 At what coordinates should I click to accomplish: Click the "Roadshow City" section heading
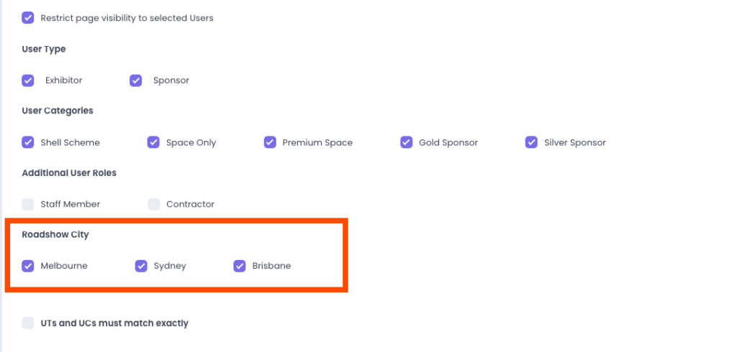click(55, 235)
